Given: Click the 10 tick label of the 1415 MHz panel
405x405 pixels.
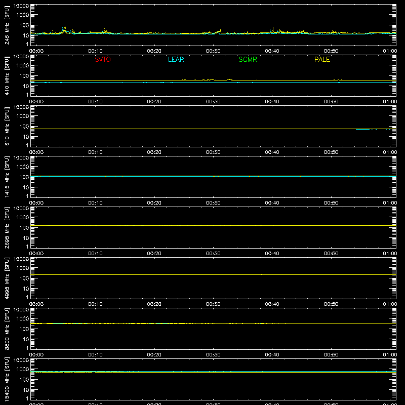Looking at the screenshot, I should [x=26, y=187].
